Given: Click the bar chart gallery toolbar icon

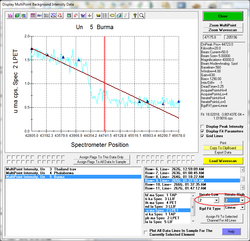Looking at the screenshot, I should click(10, 16).
